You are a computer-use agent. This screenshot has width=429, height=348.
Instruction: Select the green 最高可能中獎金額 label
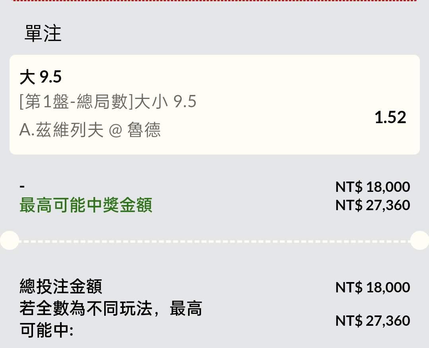tap(86, 206)
